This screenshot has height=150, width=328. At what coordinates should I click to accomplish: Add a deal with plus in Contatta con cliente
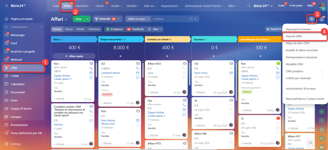pos(167,56)
